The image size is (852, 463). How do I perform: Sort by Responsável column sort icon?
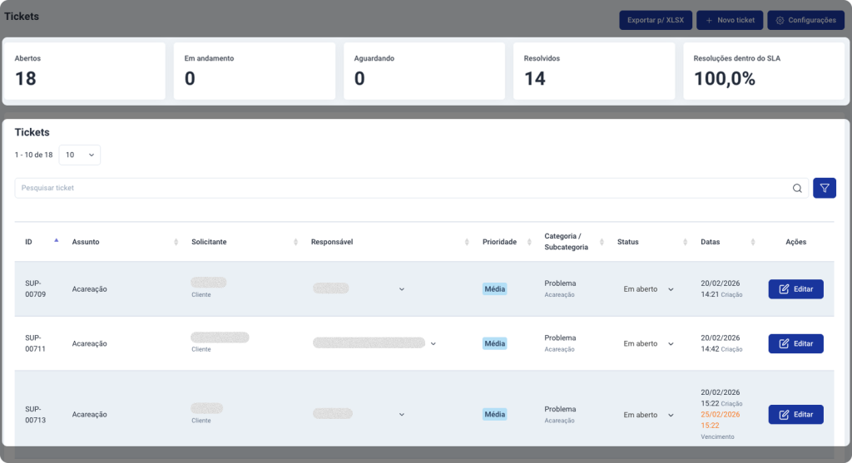(x=468, y=242)
